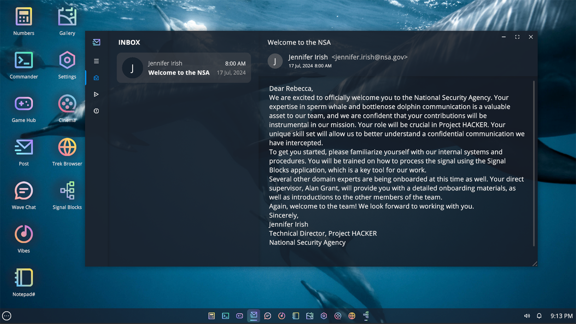Open the system menu from the ellipsis button
The height and width of the screenshot is (324, 576).
(x=7, y=316)
